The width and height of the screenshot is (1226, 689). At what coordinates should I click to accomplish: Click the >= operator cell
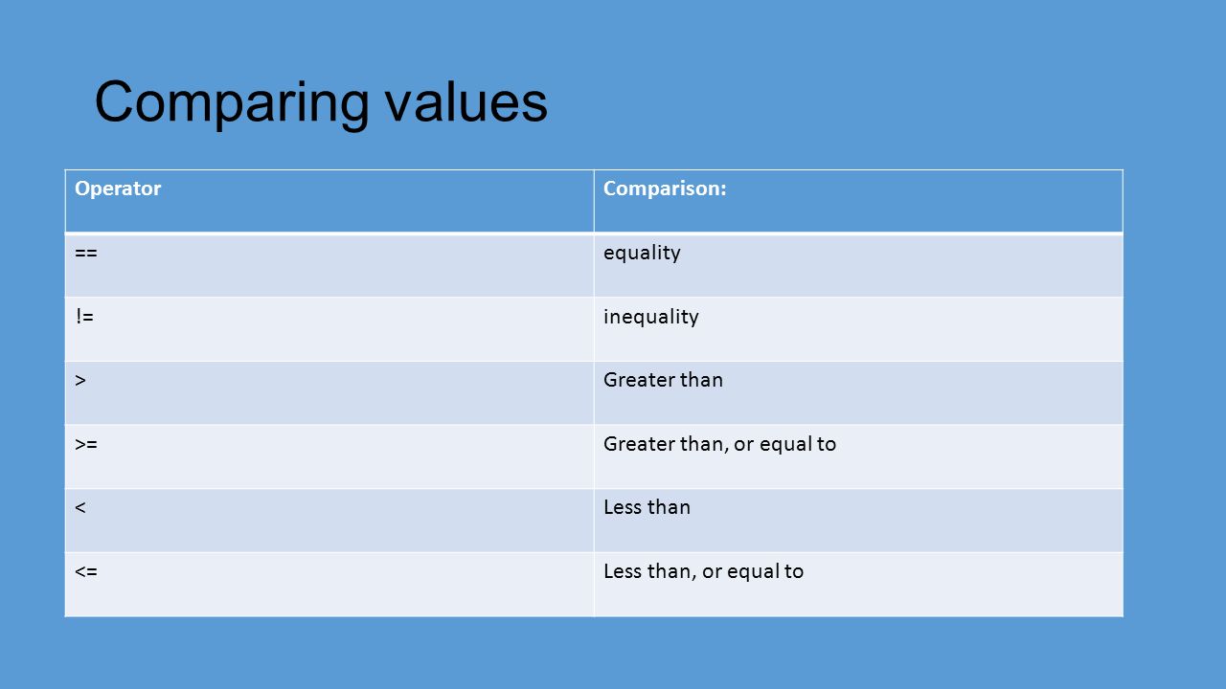[x=329, y=456]
